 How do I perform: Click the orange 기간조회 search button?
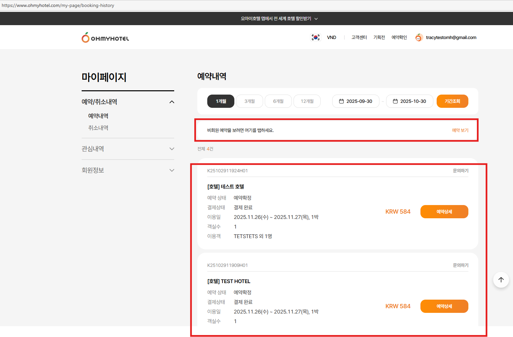(453, 101)
